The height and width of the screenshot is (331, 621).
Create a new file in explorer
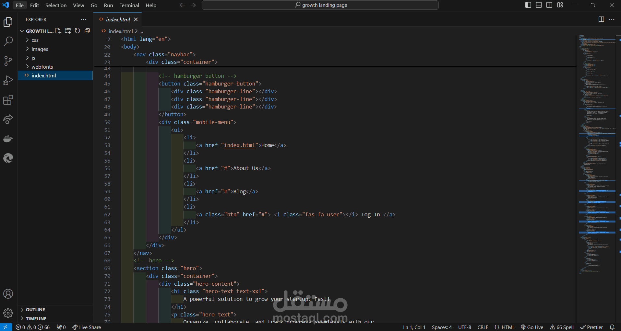click(x=58, y=31)
